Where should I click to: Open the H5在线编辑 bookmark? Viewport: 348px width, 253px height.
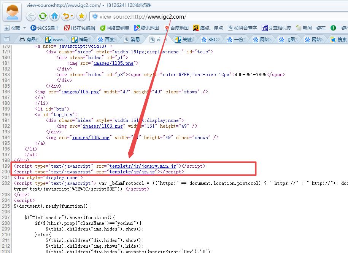click(79, 28)
